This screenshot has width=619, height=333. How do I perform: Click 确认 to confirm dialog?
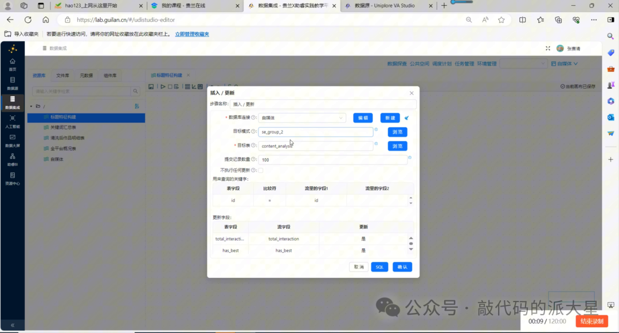click(402, 267)
